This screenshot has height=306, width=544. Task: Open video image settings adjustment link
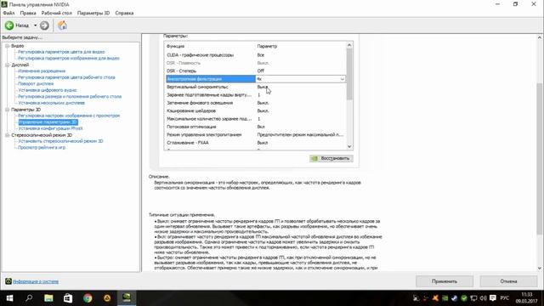(x=69, y=59)
